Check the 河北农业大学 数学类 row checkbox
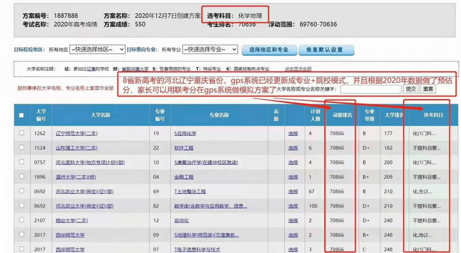Viewport: 461px width, 253px height. pos(21,206)
